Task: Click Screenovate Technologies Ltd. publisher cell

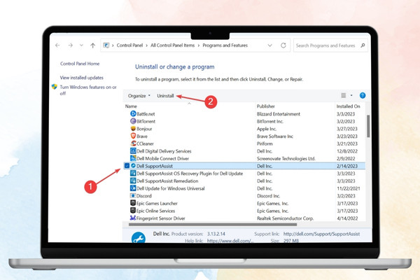Action: point(286,159)
